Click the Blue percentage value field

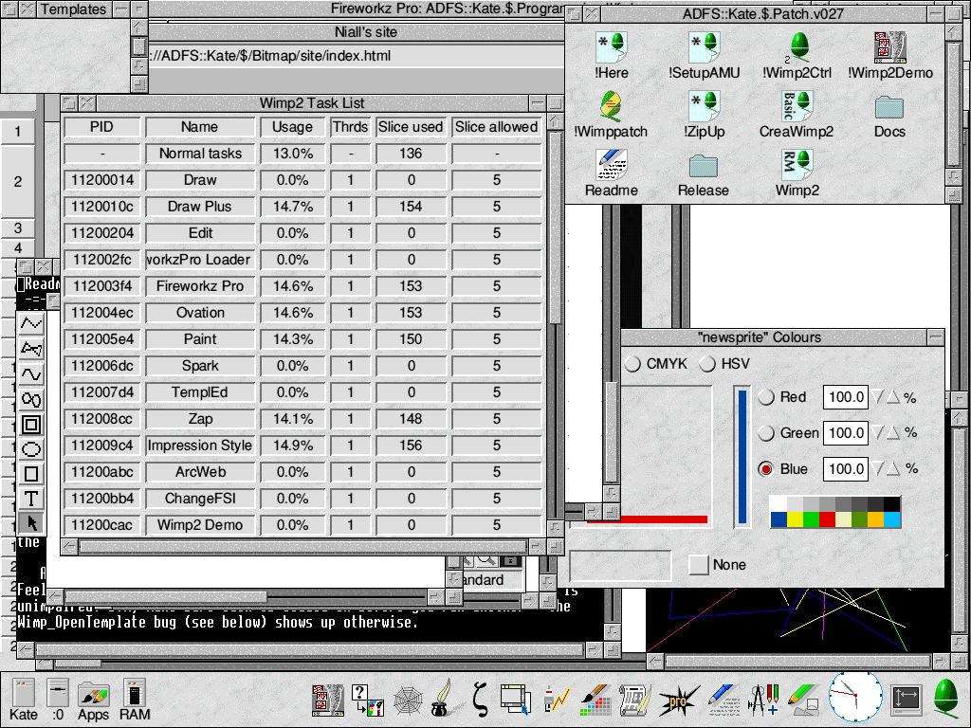(x=845, y=469)
